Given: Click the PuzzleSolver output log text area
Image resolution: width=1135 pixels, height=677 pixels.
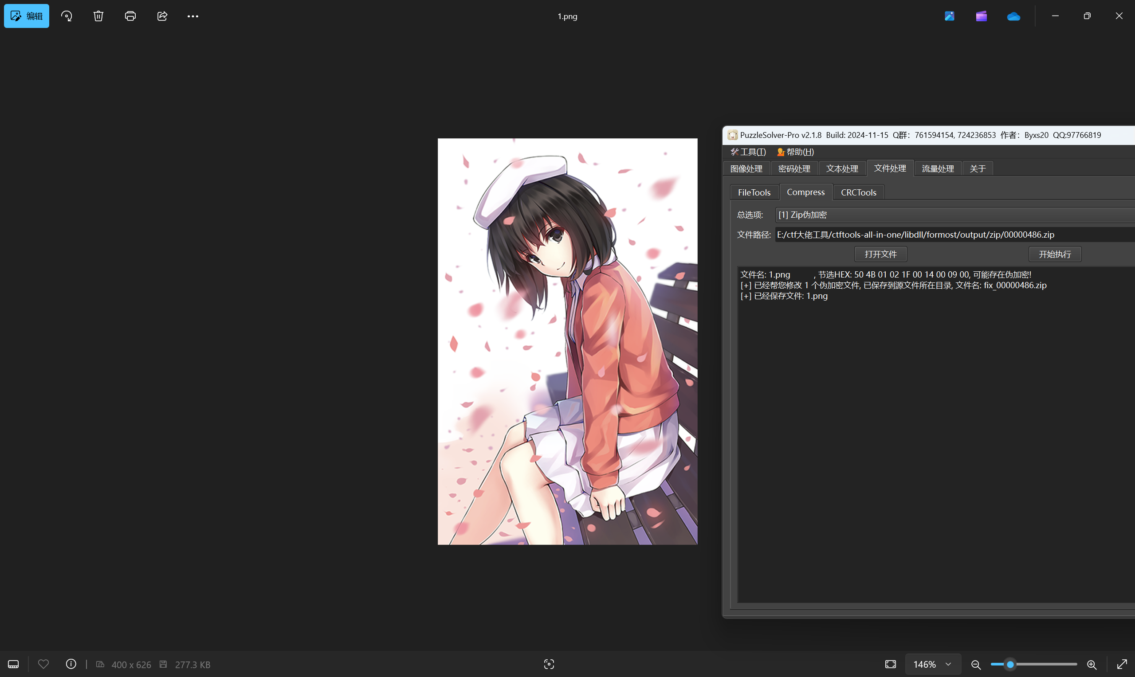Looking at the screenshot, I should pos(935,435).
